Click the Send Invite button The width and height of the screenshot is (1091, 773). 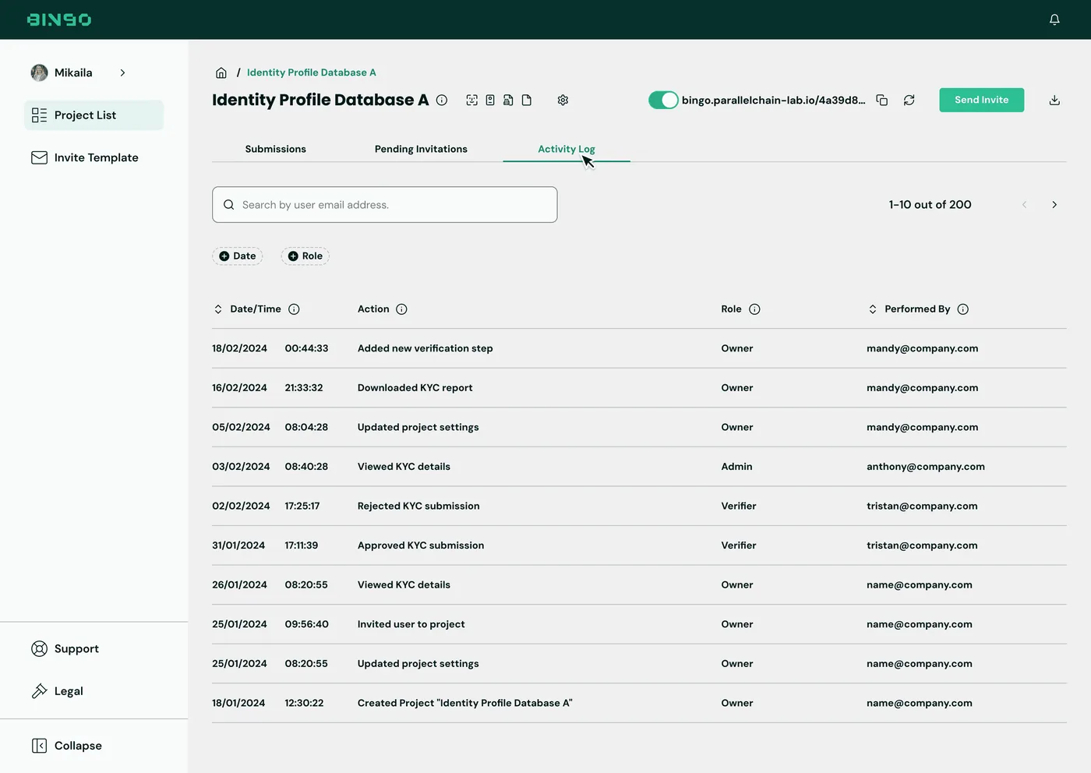pos(982,100)
